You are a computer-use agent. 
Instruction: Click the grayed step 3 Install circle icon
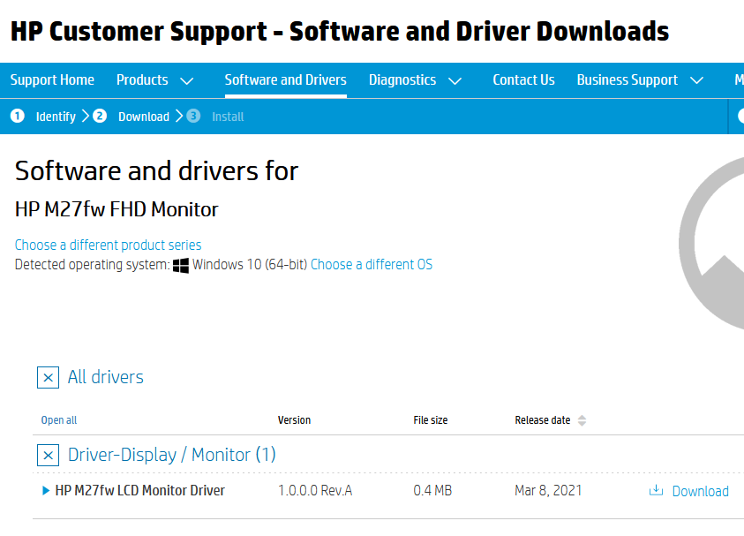coord(193,116)
